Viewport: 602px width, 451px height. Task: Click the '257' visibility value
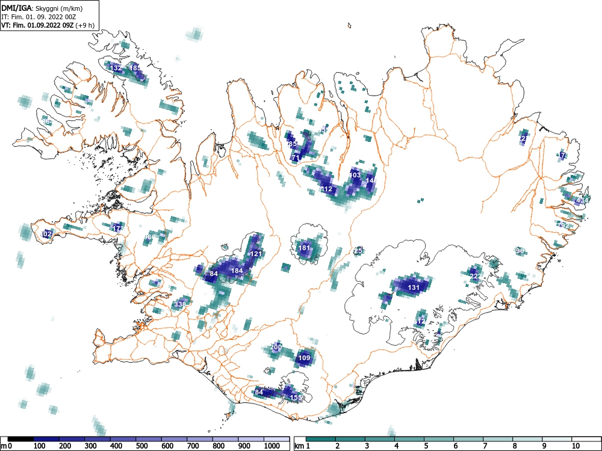[x=360, y=251]
